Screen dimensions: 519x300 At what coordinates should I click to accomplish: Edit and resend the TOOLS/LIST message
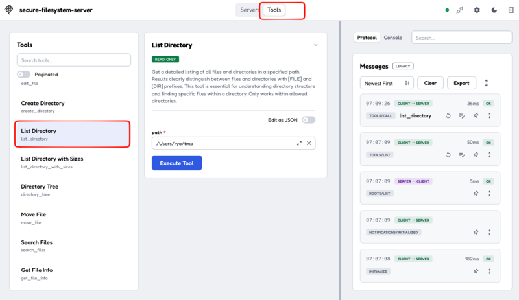pyautogui.click(x=462, y=155)
